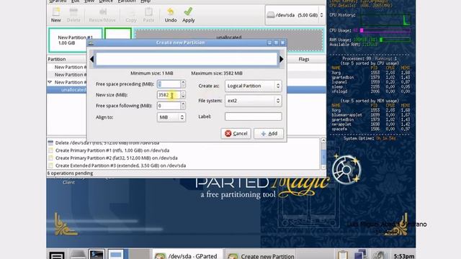This screenshot has height=259, width=461.
Task: Select the Create Primary Partition #1 operation
Action: 112,150
